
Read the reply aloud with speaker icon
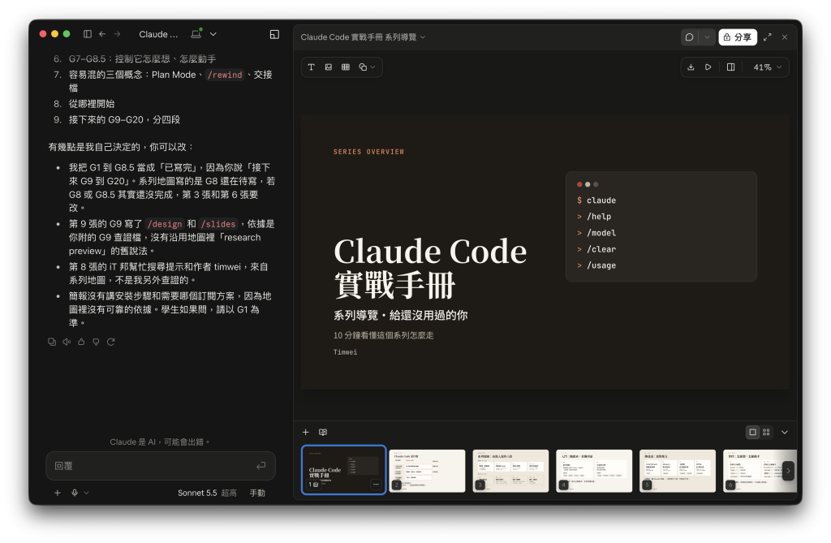[x=67, y=342]
